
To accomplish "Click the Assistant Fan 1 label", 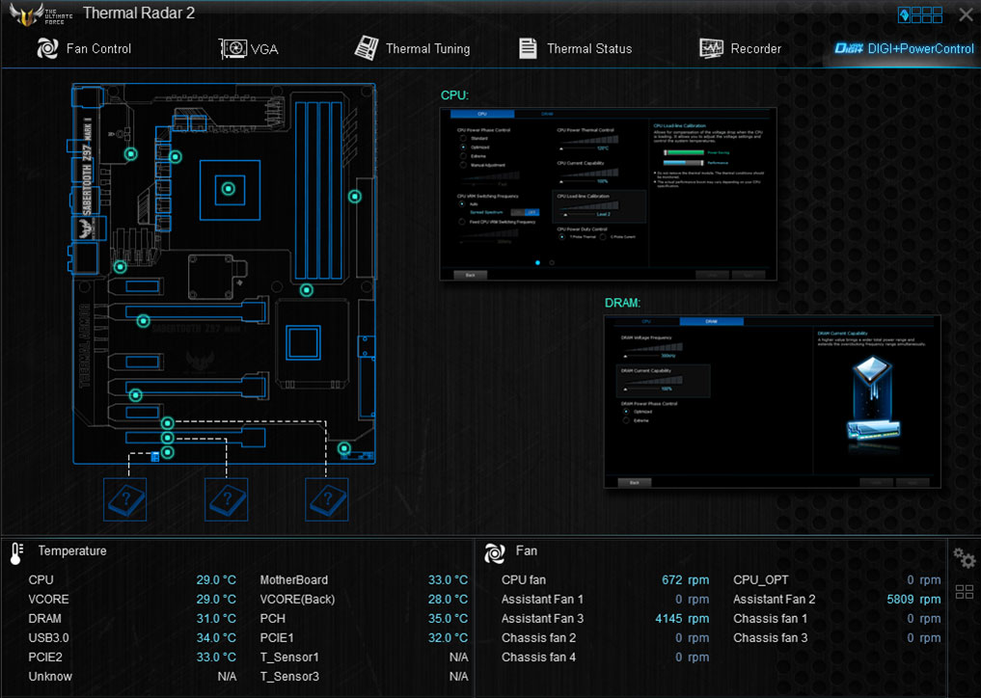I will pyautogui.click(x=542, y=599).
